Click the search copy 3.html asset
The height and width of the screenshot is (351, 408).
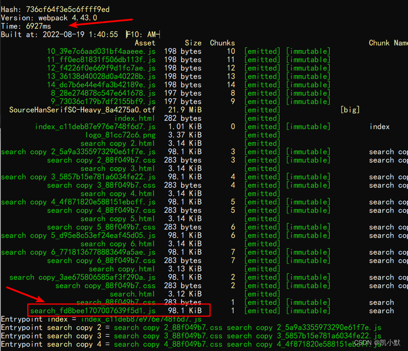[x=118, y=168]
